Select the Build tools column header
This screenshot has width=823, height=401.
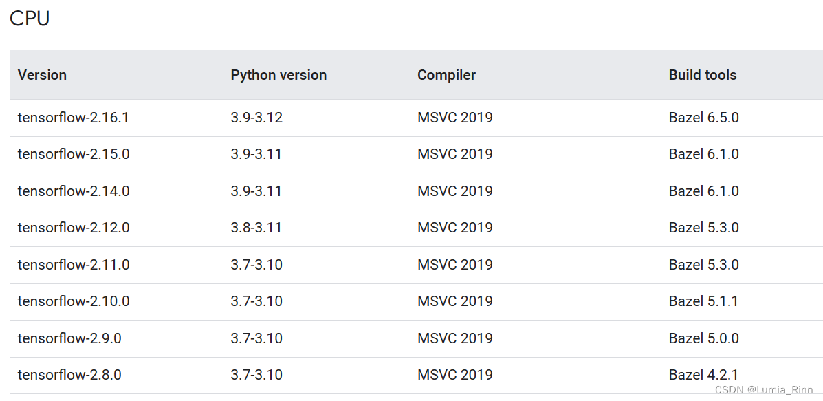[x=703, y=75]
